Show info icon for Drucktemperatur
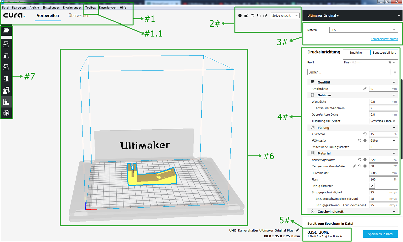 coord(365,160)
